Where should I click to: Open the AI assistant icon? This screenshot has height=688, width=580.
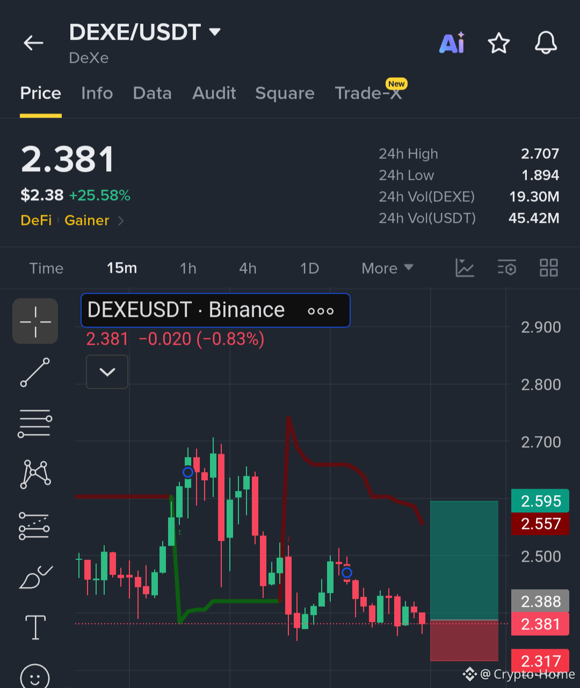coord(452,43)
